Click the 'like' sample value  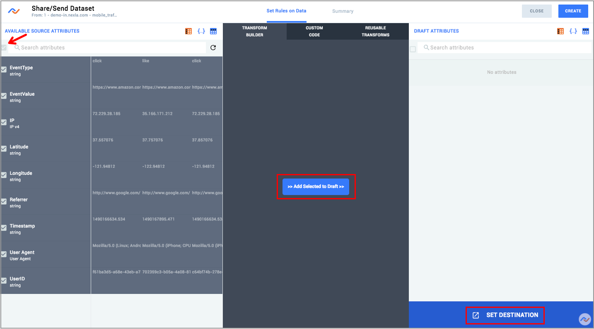click(145, 61)
